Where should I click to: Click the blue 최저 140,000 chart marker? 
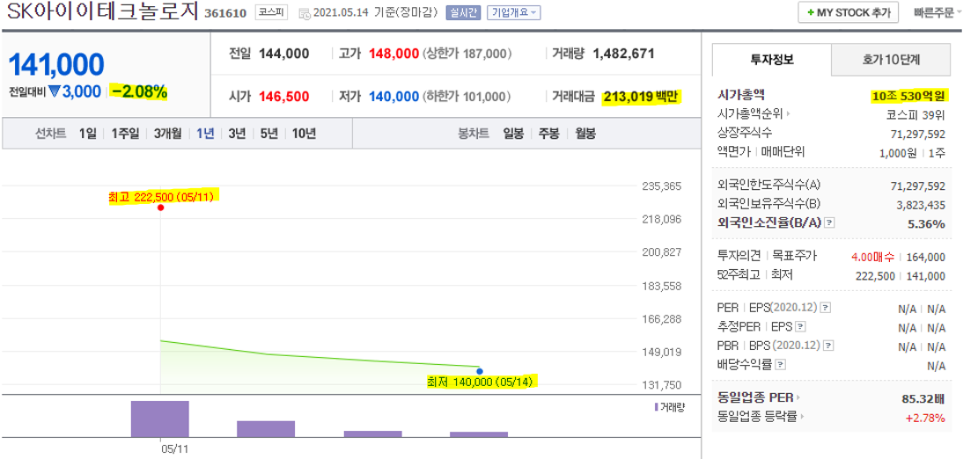point(480,371)
